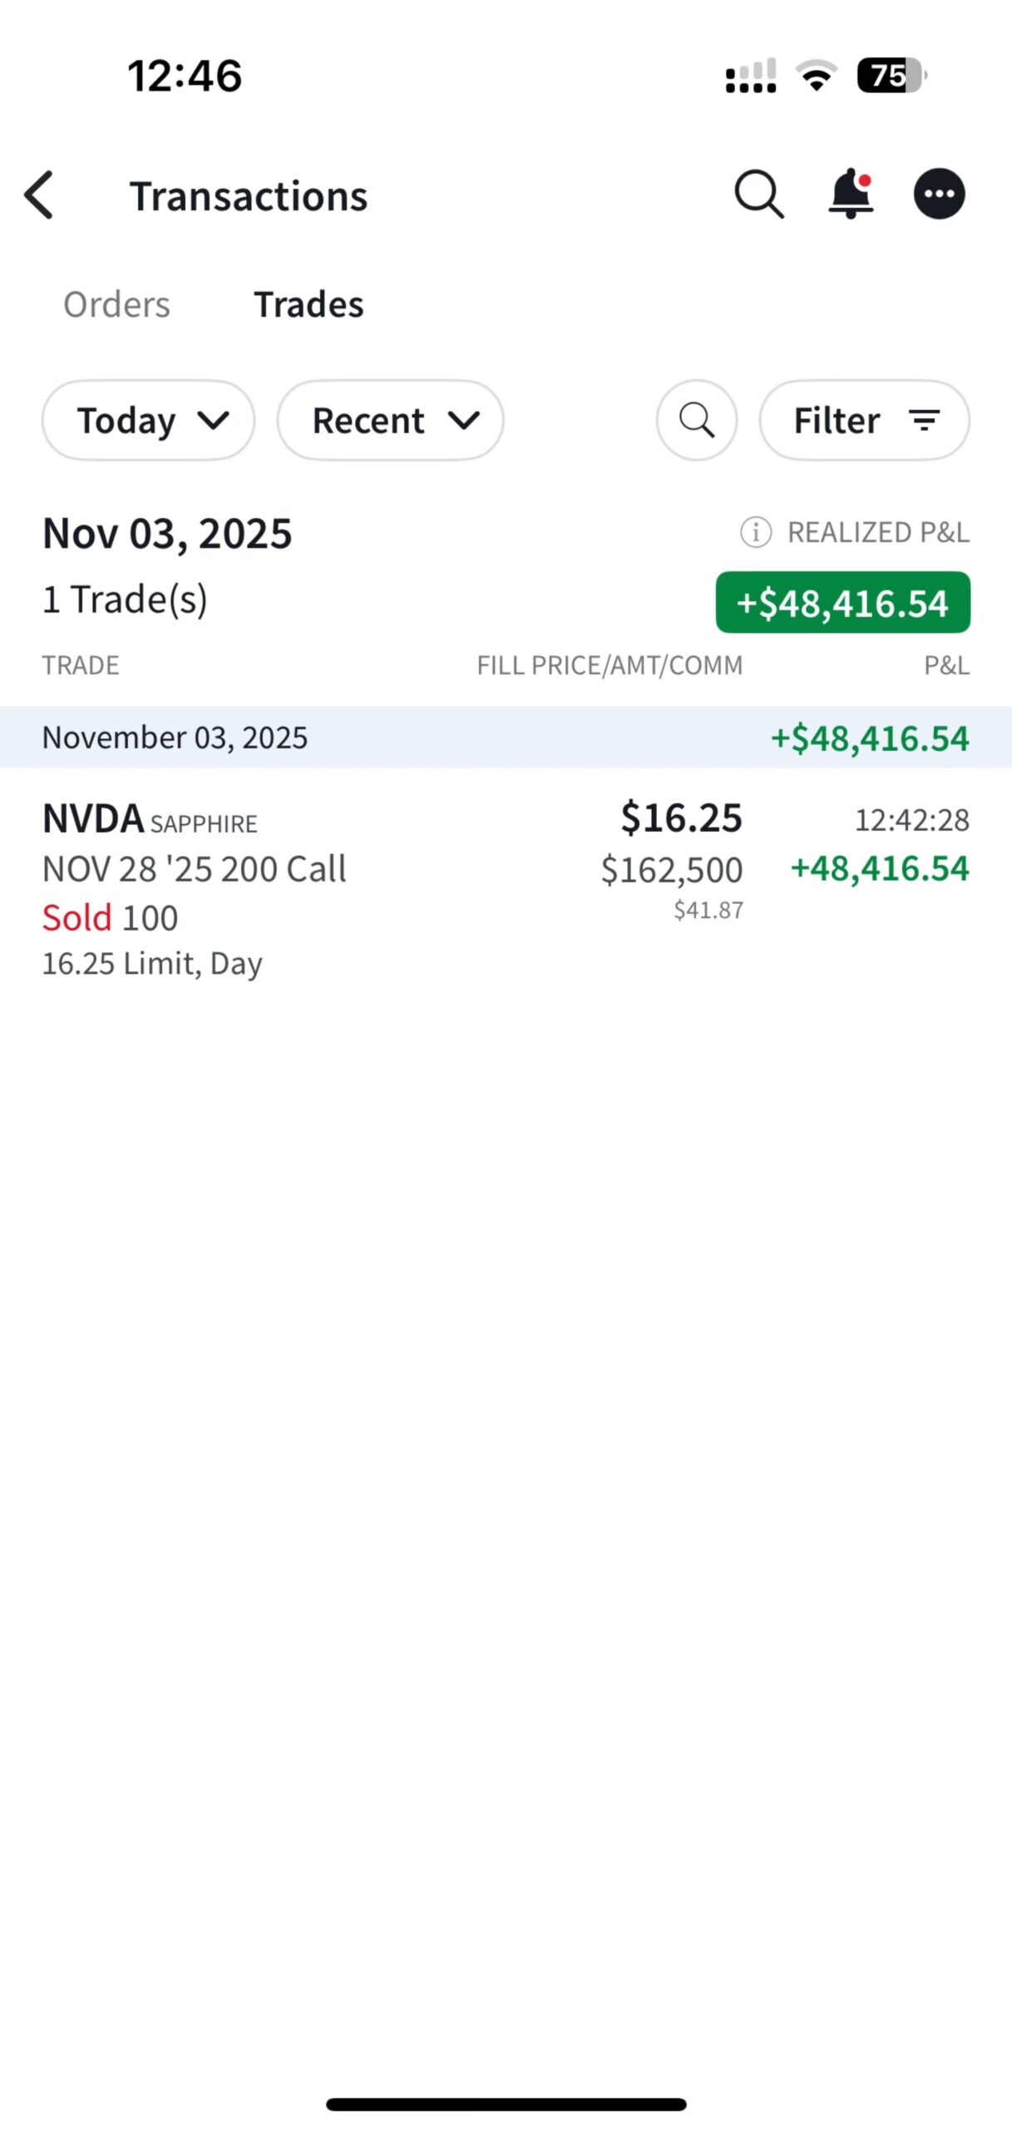The image size is (1012, 2129).
Task: Open the NVDA 200 Call trade
Action: pos(195,869)
